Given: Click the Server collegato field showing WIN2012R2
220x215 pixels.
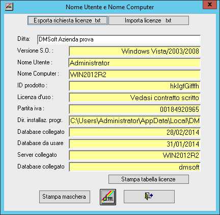Looking at the screenshot, I should (x=134, y=155).
